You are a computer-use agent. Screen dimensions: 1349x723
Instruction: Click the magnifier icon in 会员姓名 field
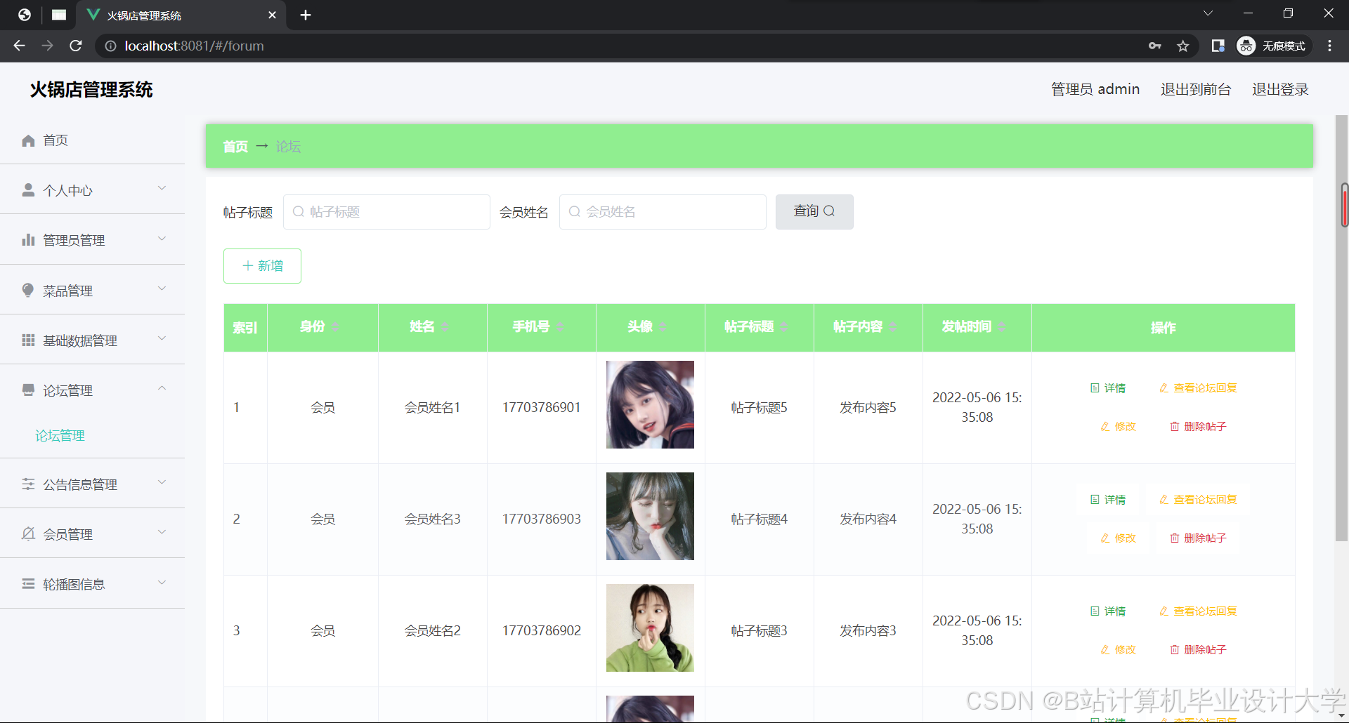[575, 211]
